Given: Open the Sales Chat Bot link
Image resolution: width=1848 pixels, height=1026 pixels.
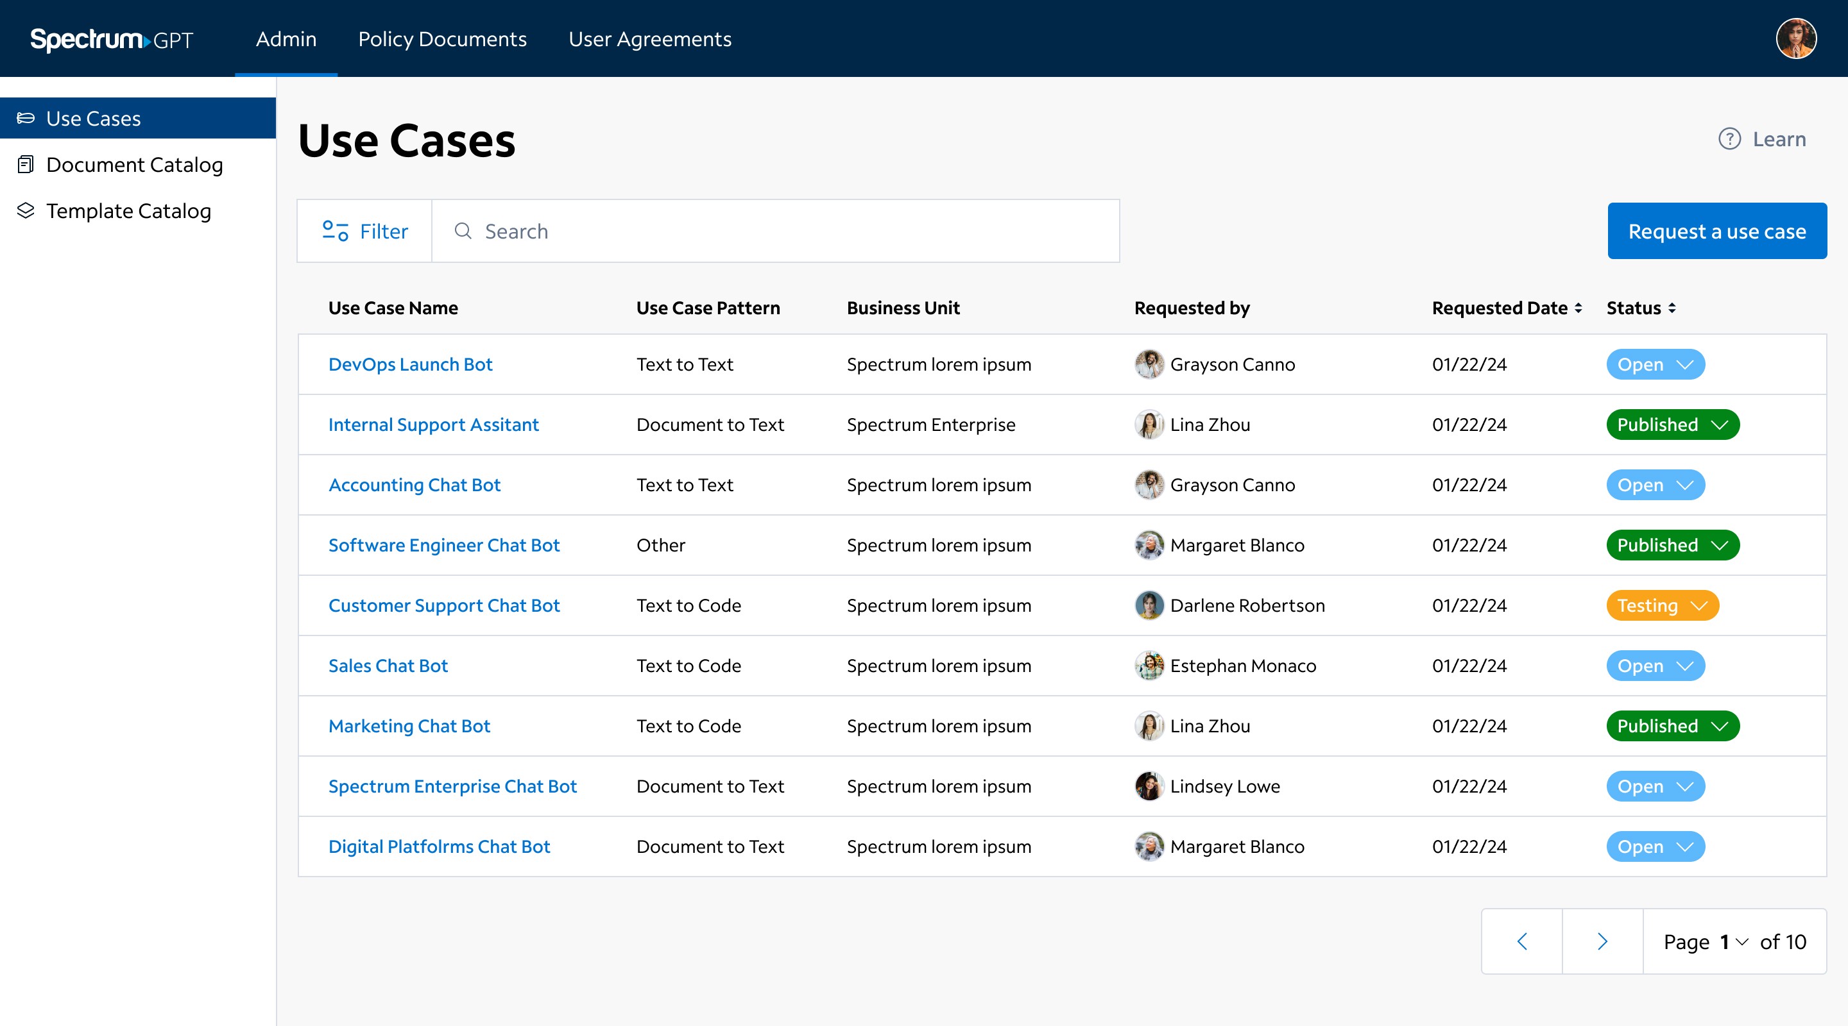Looking at the screenshot, I should point(388,666).
